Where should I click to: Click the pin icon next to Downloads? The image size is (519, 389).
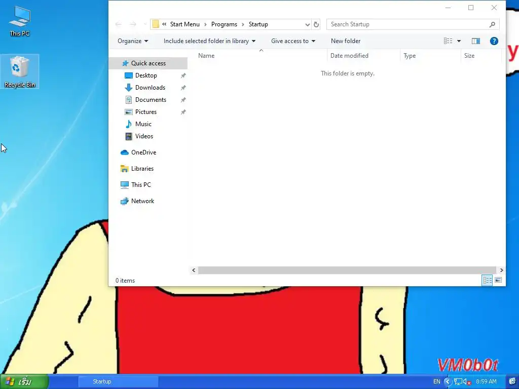pos(183,88)
